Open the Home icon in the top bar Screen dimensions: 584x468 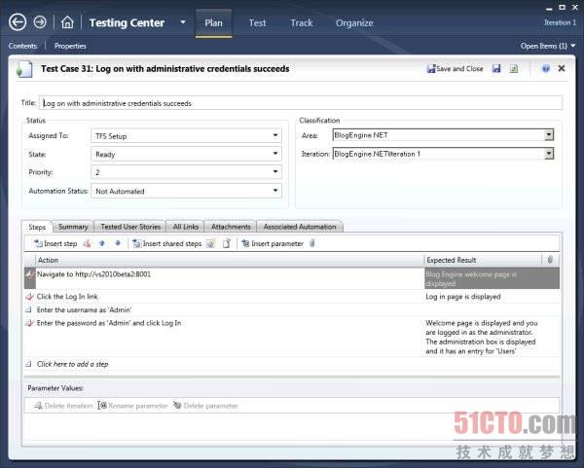(67, 22)
